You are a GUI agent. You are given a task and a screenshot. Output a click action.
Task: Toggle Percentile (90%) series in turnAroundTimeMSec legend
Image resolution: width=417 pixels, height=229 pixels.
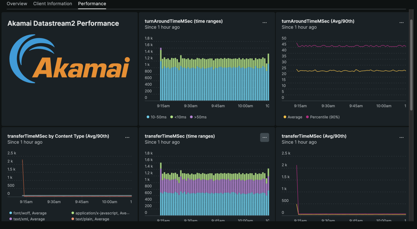(322, 117)
